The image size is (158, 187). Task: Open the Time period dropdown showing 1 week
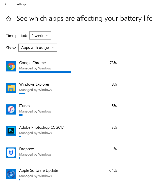[40, 35]
